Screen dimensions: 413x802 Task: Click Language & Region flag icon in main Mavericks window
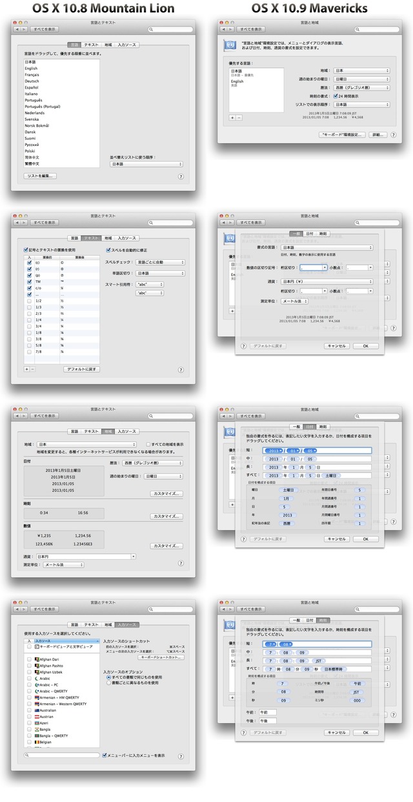point(229,45)
